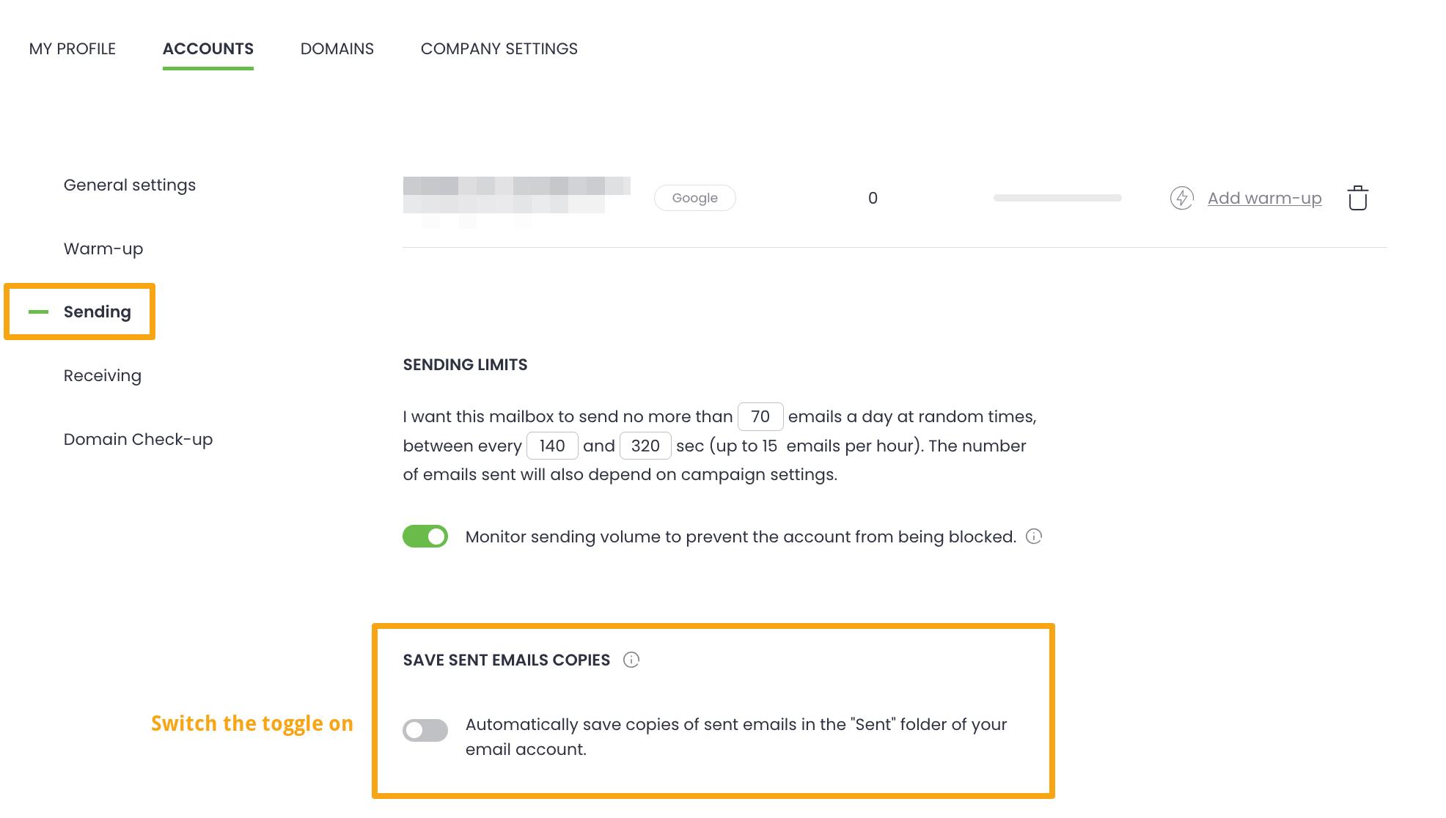Open the My Profile tab
Image resolution: width=1446 pixels, height=818 pixels.
click(73, 49)
